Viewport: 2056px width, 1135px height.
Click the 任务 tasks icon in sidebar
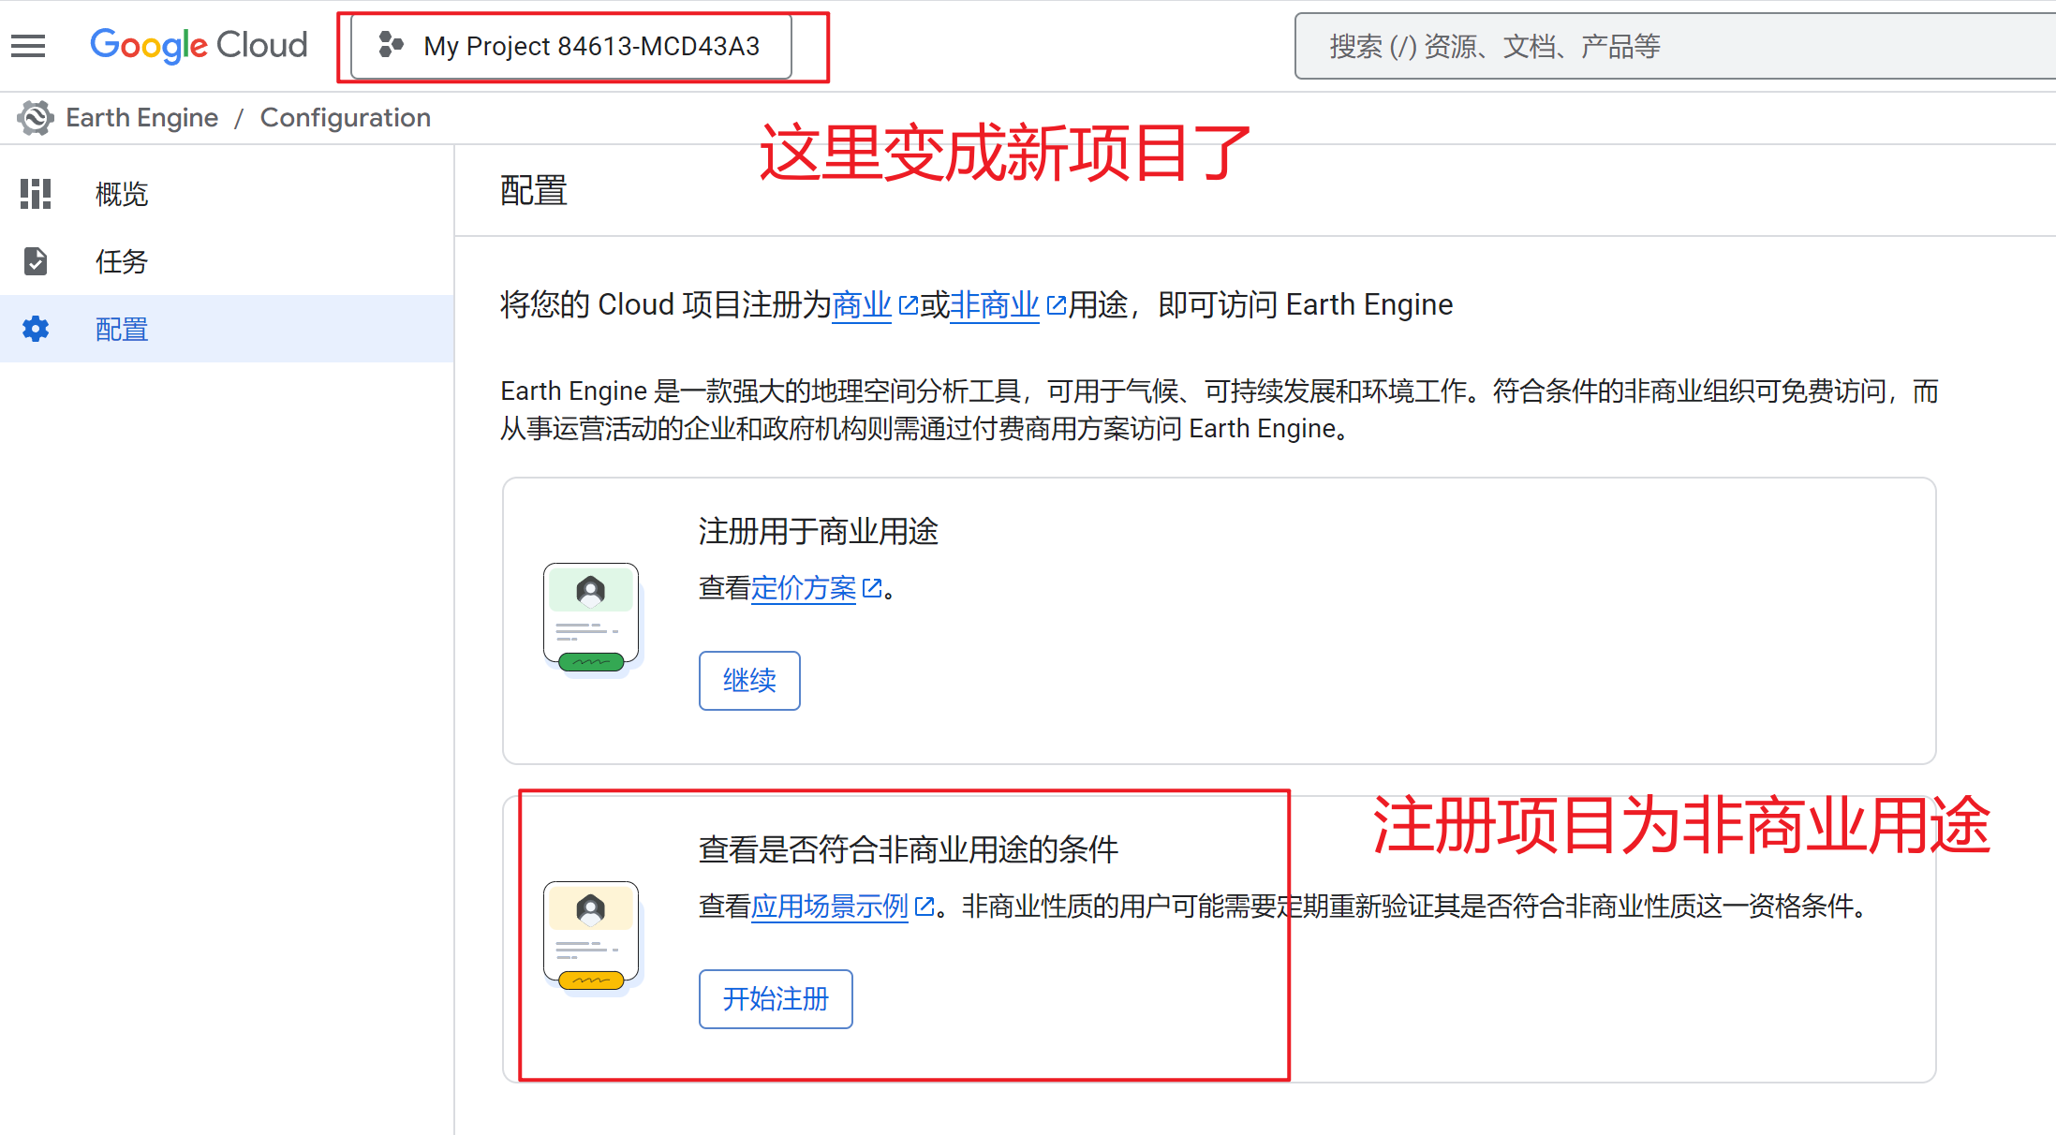tap(36, 261)
